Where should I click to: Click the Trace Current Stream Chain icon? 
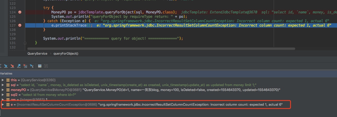pyautogui.click(x=46, y=66)
